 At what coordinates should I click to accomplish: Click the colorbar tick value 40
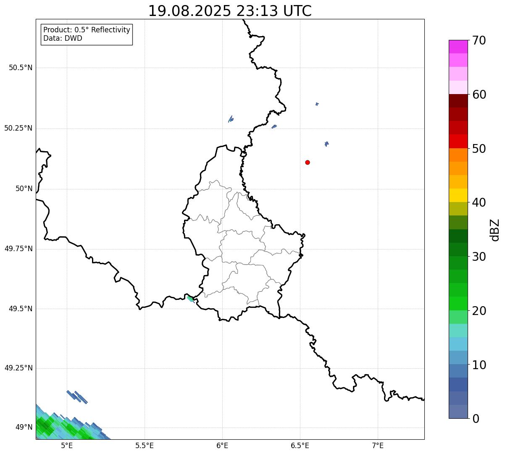479,202
